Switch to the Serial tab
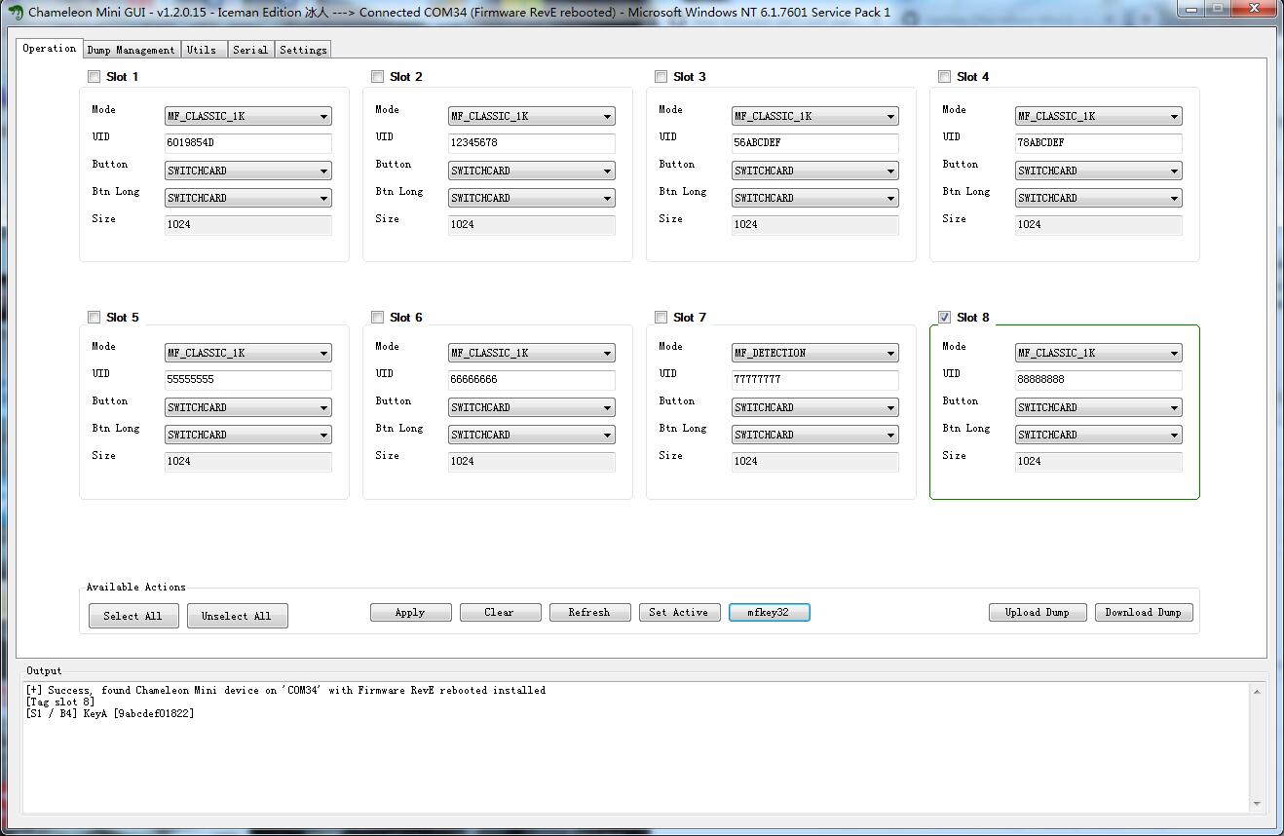The height and width of the screenshot is (836, 1284). pyautogui.click(x=250, y=49)
